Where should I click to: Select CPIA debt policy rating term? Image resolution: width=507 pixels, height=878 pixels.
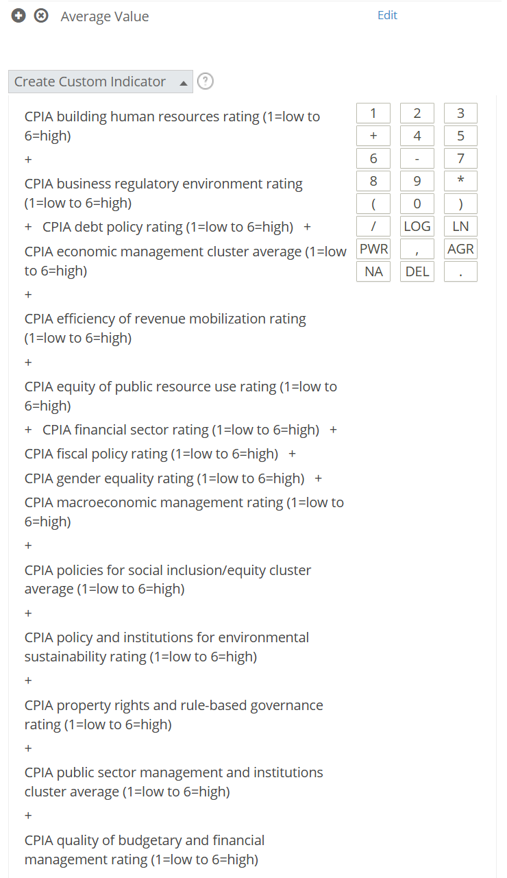pyautogui.click(x=168, y=227)
